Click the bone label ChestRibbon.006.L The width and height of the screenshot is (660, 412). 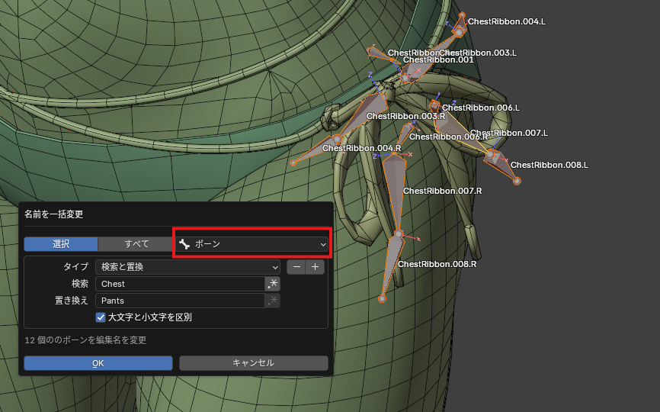coord(481,108)
